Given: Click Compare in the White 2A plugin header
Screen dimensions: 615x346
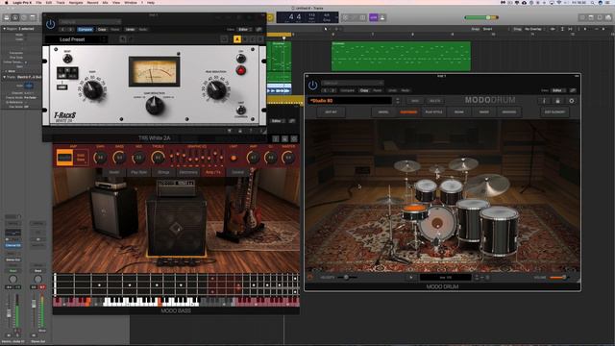Looking at the screenshot, I should point(86,30).
